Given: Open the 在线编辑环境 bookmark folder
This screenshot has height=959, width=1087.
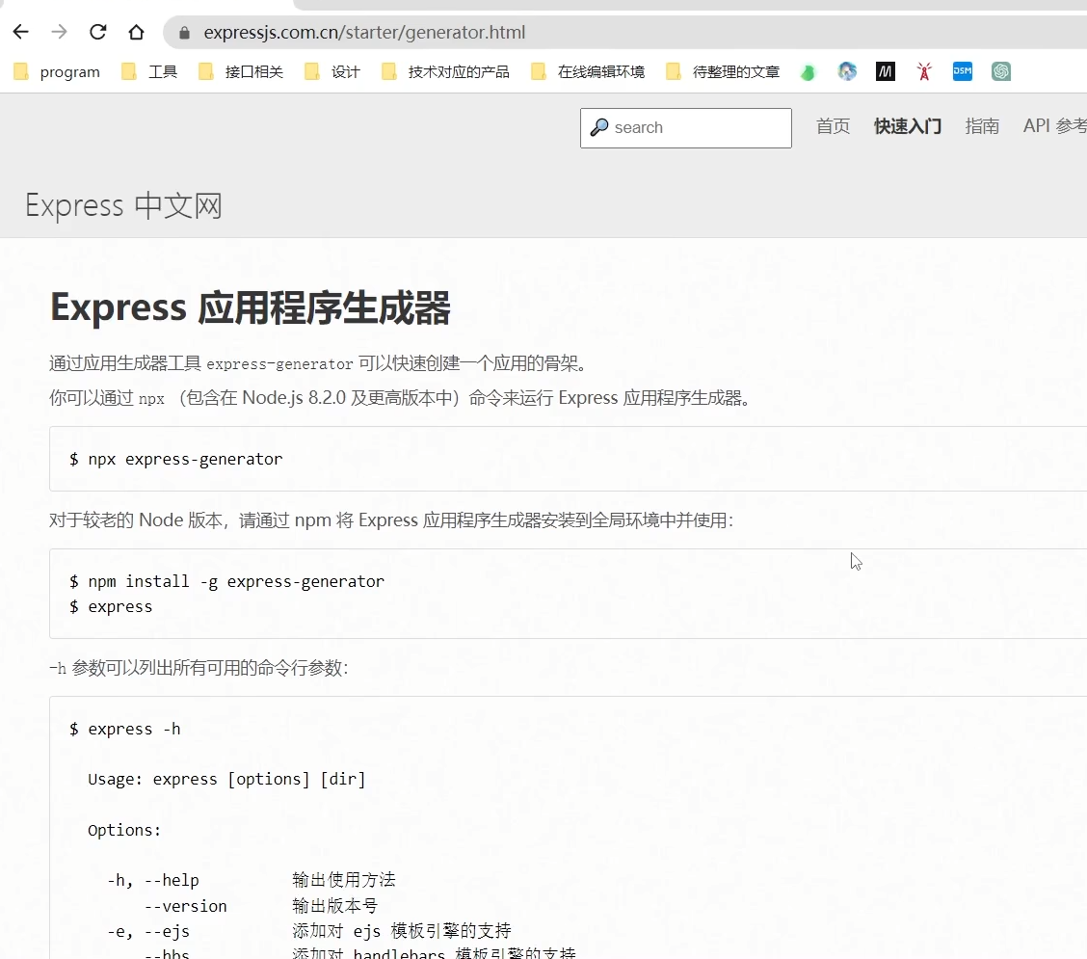Looking at the screenshot, I should (x=588, y=71).
